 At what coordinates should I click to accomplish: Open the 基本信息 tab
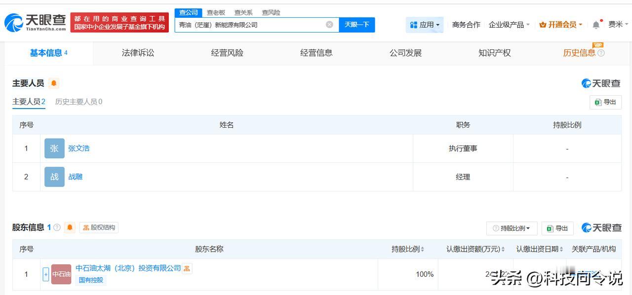[x=49, y=53]
